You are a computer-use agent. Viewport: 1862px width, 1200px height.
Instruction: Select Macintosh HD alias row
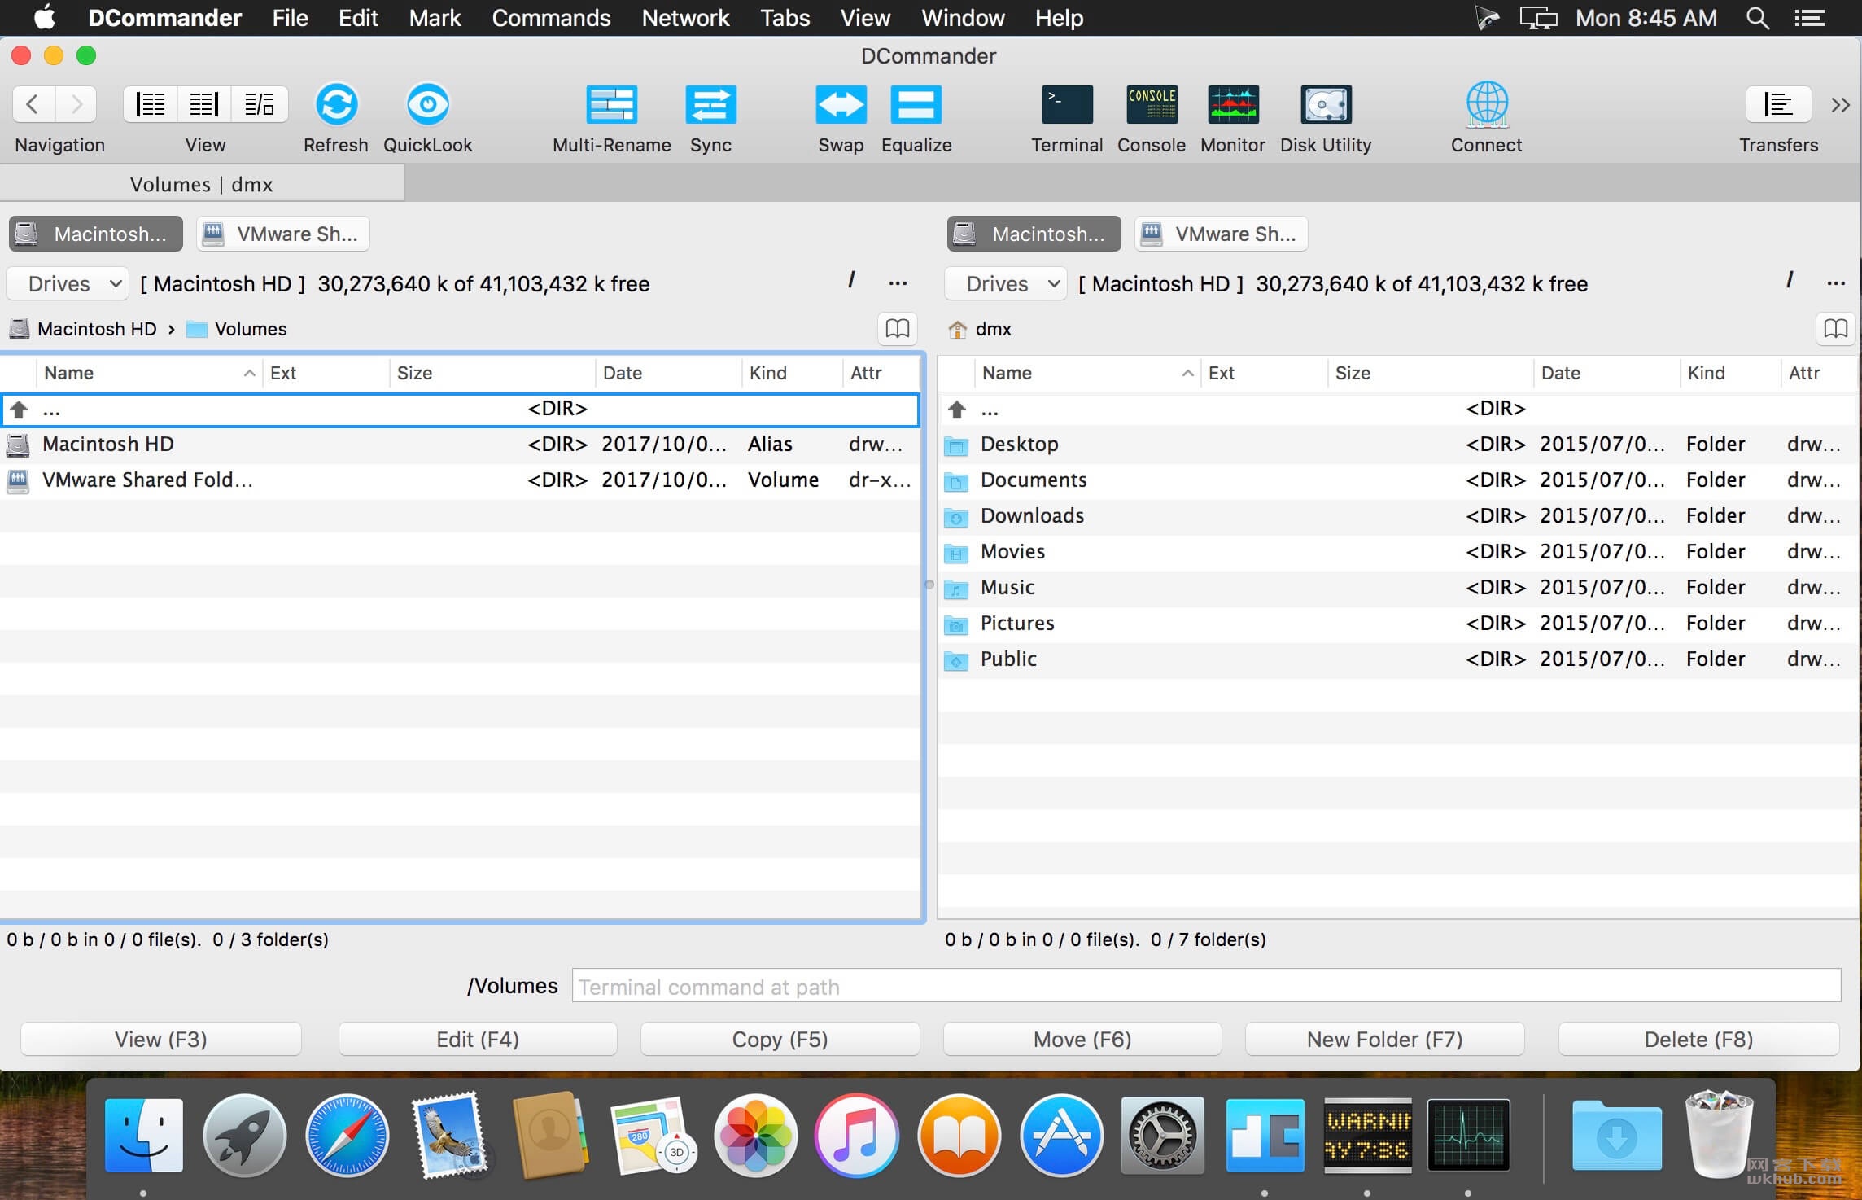pyautogui.click(x=461, y=445)
